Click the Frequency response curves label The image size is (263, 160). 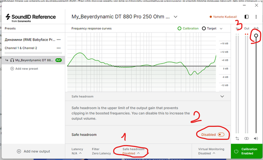91,28
